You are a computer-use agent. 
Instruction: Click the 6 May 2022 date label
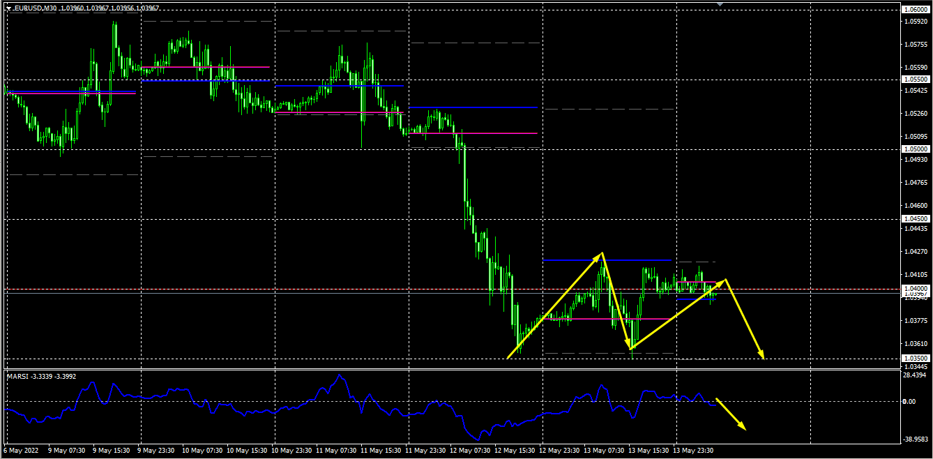22,451
